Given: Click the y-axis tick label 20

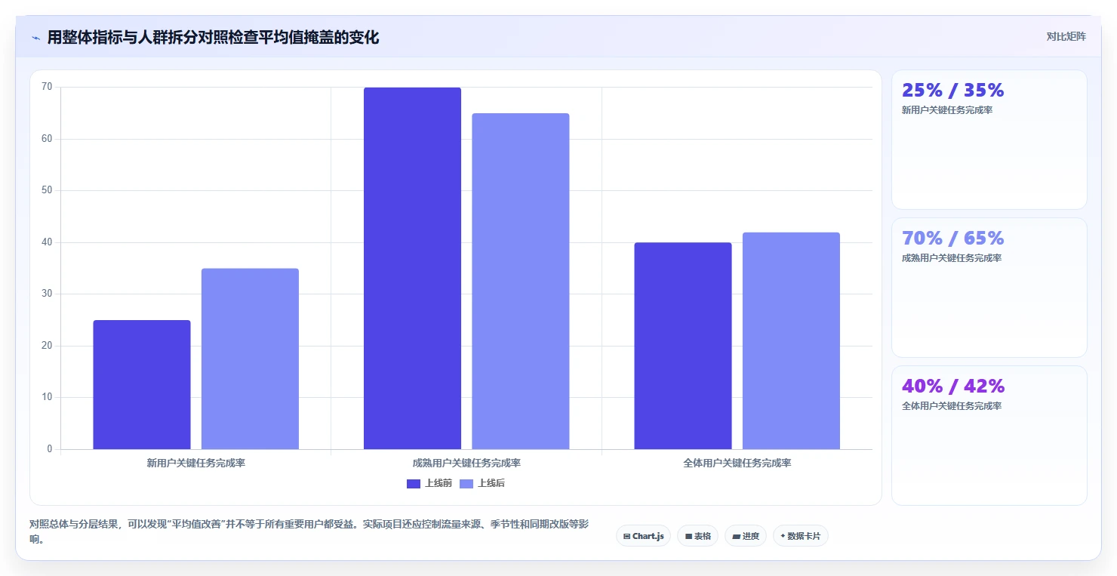Looking at the screenshot, I should (x=47, y=346).
